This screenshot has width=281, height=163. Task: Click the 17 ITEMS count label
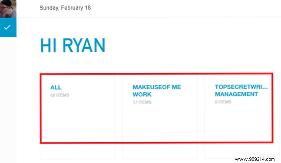(142, 102)
